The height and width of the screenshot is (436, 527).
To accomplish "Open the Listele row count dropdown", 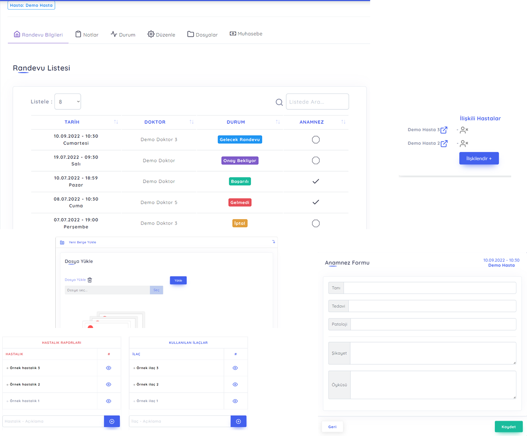I will [x=68, y=101].
